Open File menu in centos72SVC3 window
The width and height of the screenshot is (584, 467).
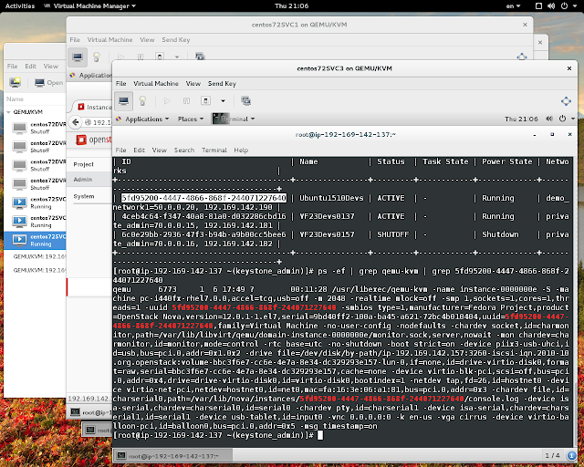[x=120, y=83]
